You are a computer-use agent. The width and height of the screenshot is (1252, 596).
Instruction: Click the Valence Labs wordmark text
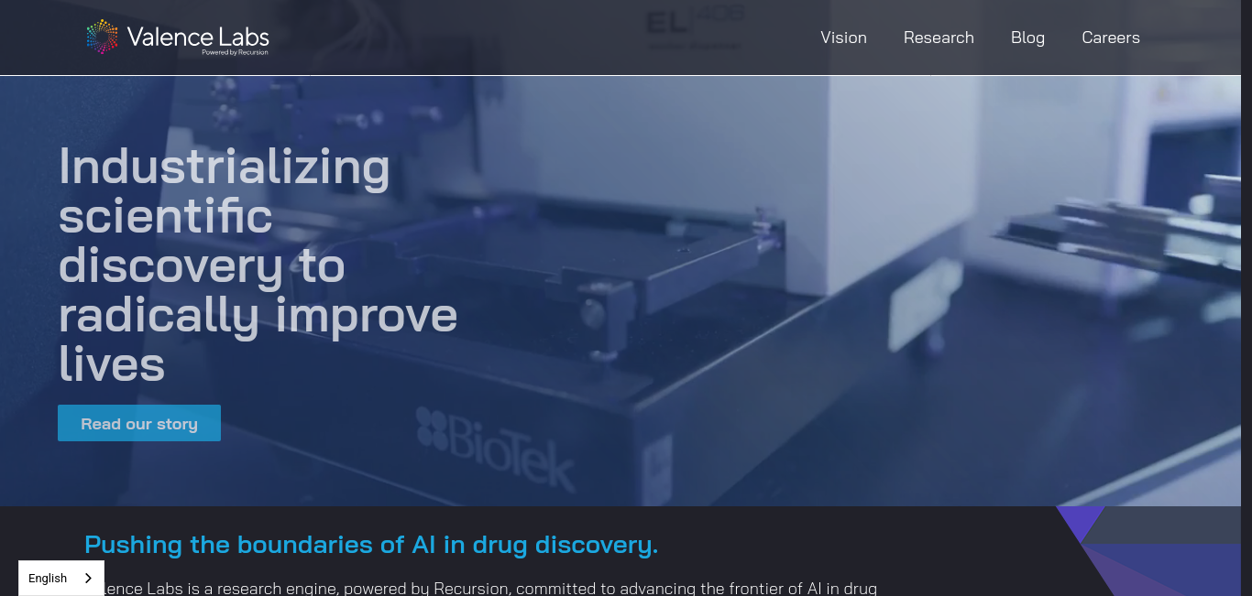click(x=198, y=37)
